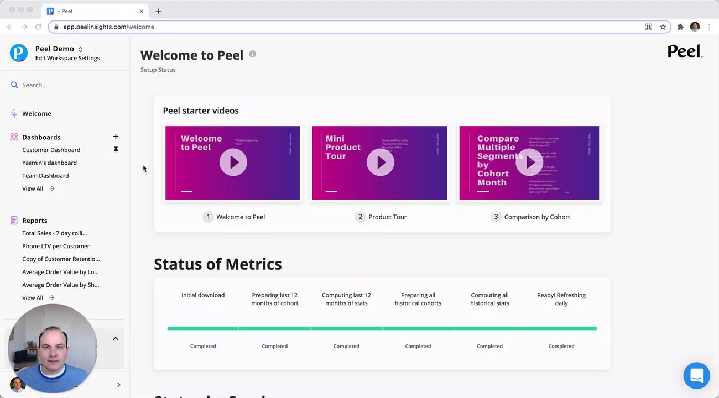Open Average Order Value by Lo... report
The width and height of the screenshot is (719, 398).
[x=60, y=272]
